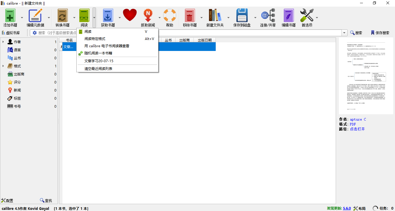Choose 阅读特定格式 menu item
The image size is (395, 211).
pos(117,39)
